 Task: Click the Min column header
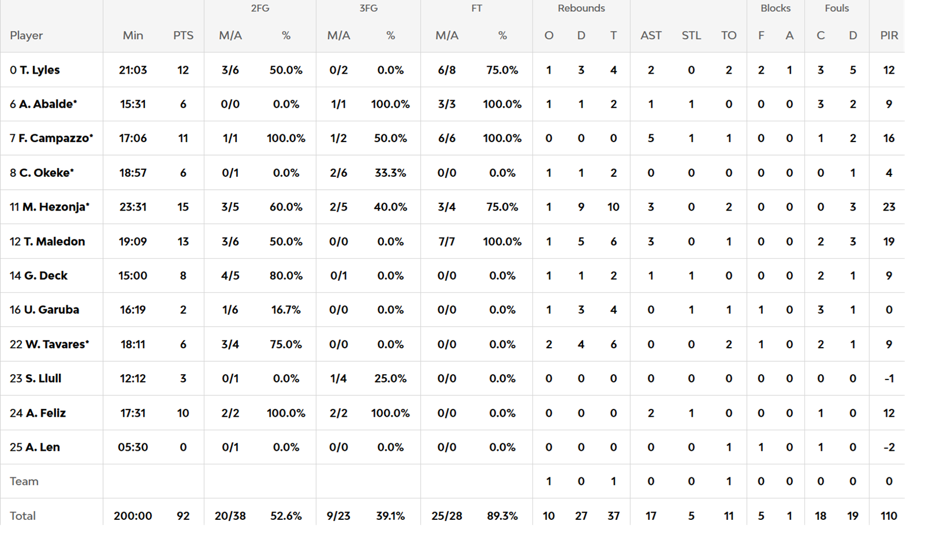click(133, 35)
